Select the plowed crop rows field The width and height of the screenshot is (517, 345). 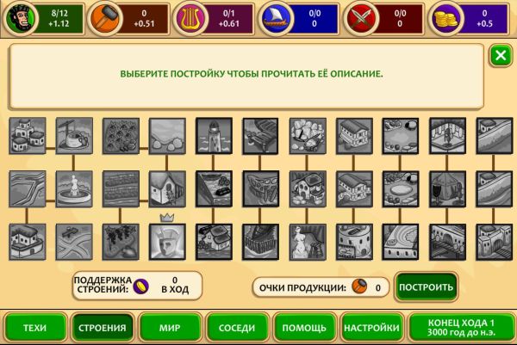121,189
